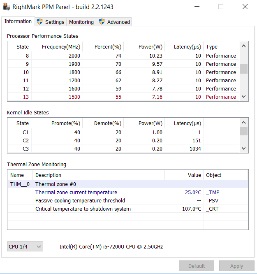Click the Apply button
Image resolution: width=257 pixels, height=274 pixels.
click(x=236, y=266)
